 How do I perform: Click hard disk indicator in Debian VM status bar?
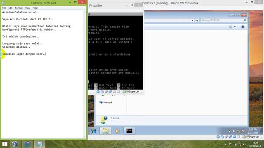pyautogui.click(x=98, y=92)
